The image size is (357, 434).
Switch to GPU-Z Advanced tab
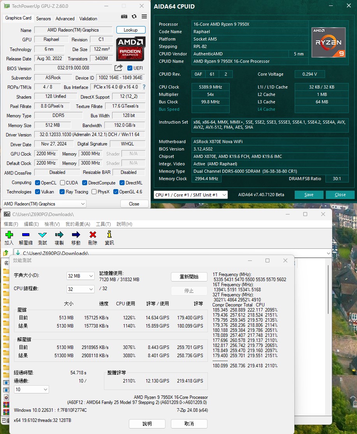65,19
